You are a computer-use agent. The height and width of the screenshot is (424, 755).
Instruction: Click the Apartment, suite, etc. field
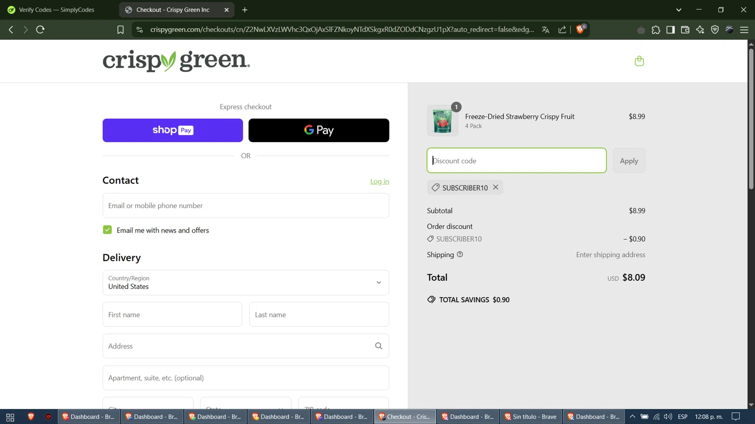[246, 378]
